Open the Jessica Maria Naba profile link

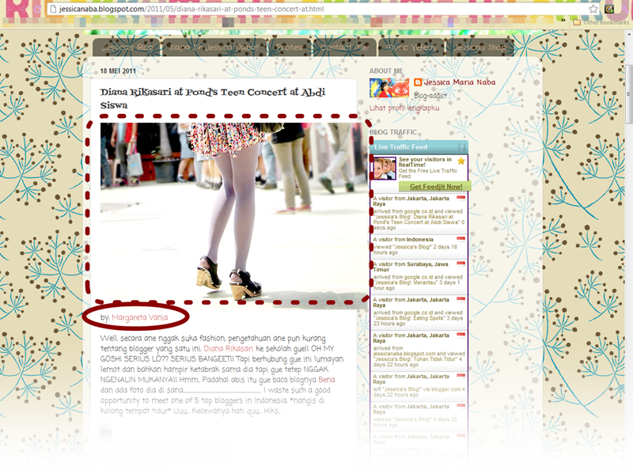pyautogui.click(x=460, y=82)
